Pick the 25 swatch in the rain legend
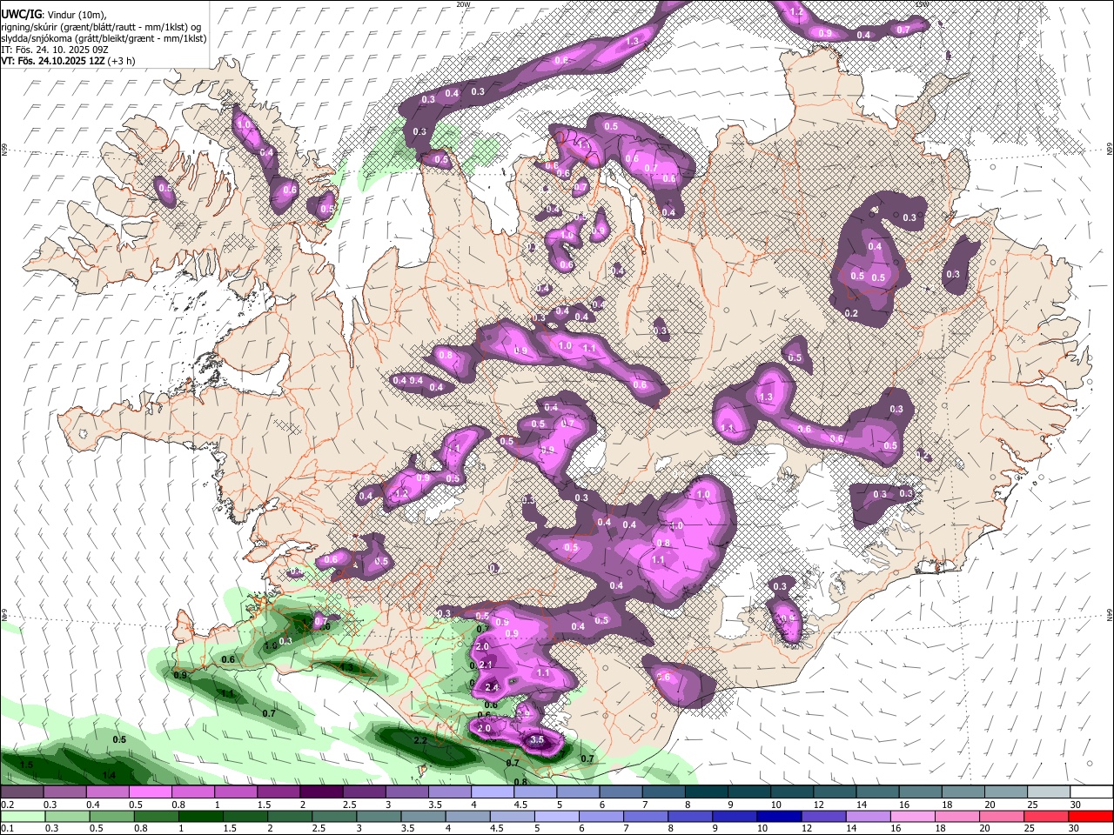Image resolution: width=1114 pixels, height=835 pixels. [x=1046, y=816]
